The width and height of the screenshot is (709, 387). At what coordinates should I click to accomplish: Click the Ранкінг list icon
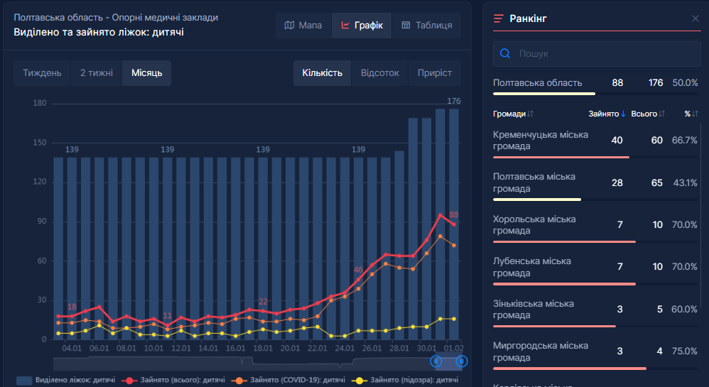(498, 18)
